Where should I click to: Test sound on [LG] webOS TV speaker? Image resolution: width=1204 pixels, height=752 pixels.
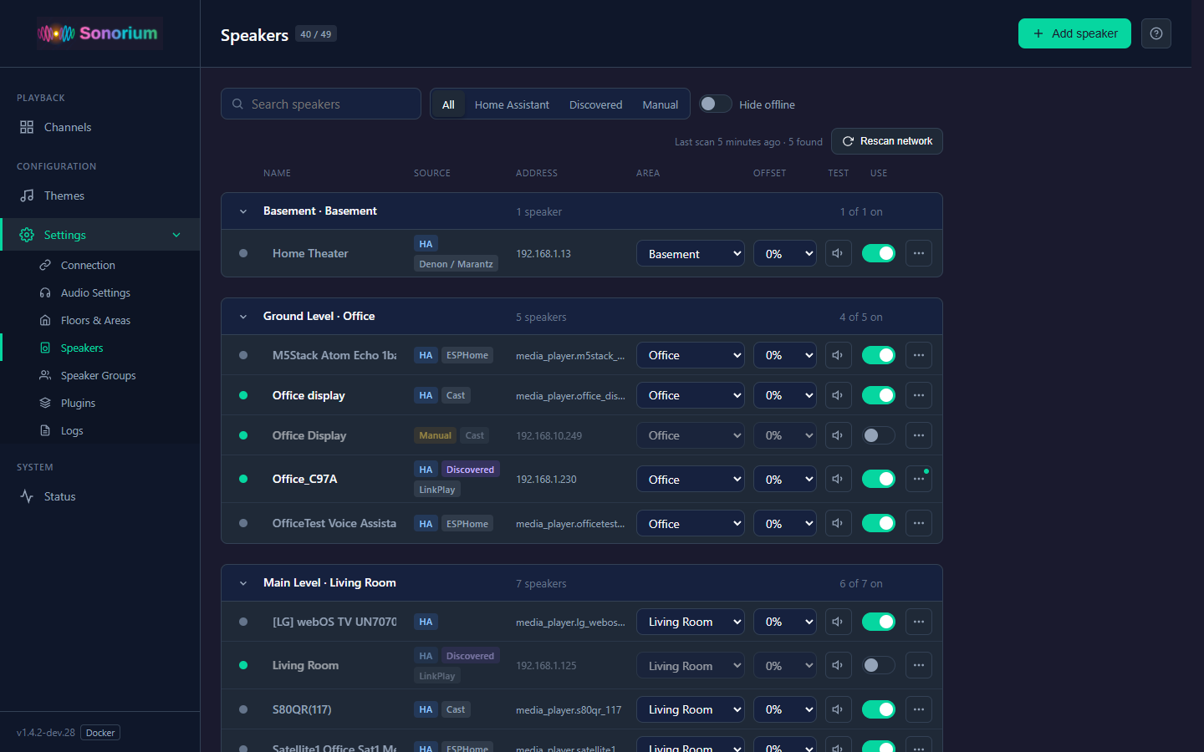838,622
